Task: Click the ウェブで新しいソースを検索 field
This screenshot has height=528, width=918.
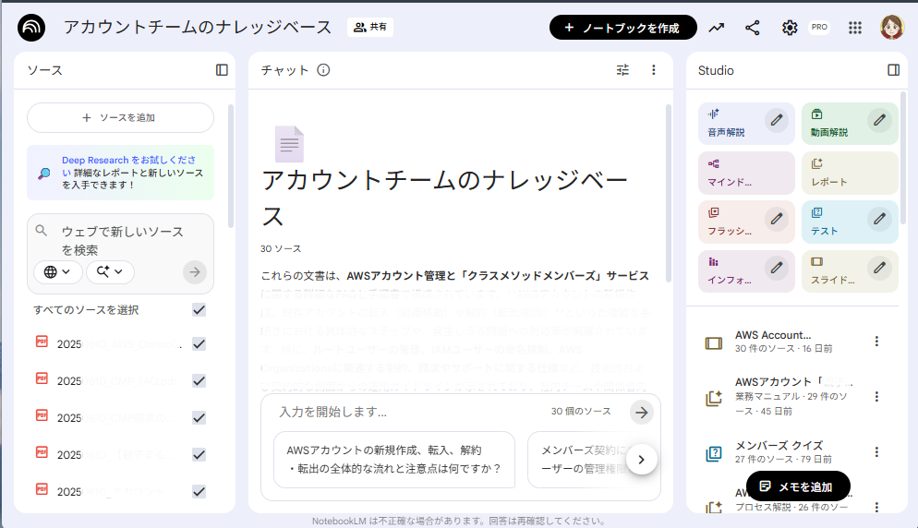Action: tap(122, 241)
